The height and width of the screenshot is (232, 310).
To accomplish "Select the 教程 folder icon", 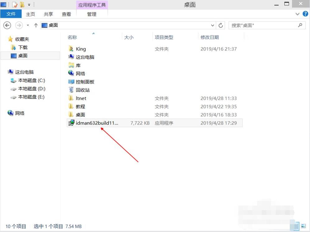I will click(x=71, y=106).
